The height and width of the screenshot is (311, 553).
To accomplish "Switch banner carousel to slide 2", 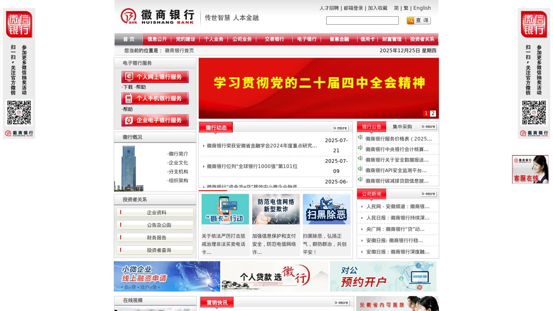I will click(433, 113).
